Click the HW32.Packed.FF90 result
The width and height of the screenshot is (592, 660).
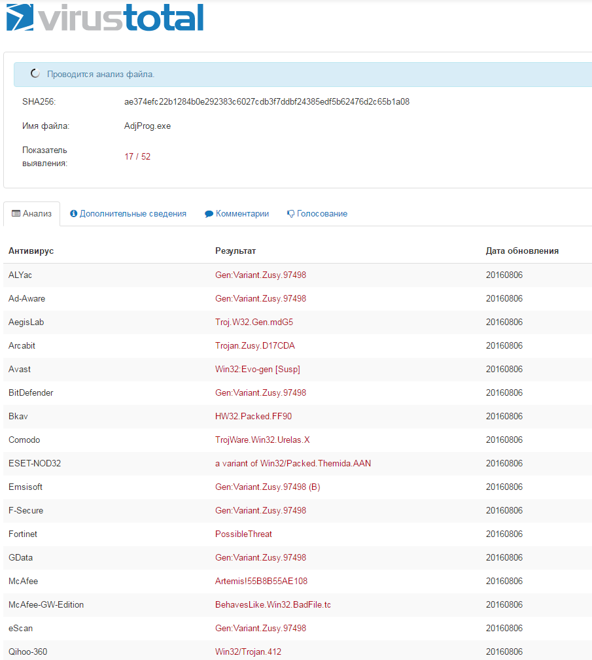(x=253, y=416)
